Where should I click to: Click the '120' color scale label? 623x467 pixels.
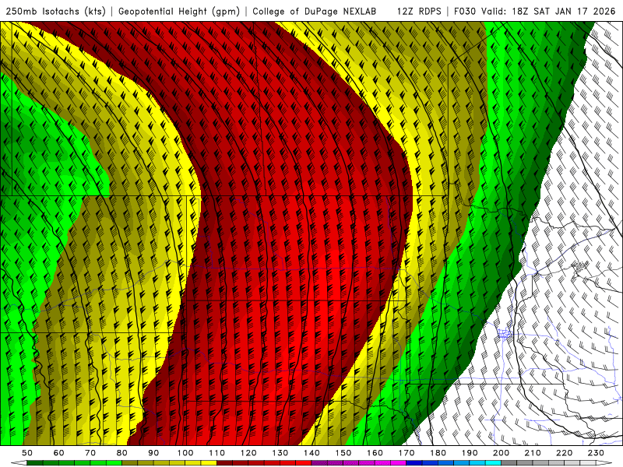[x=248, y=453]
